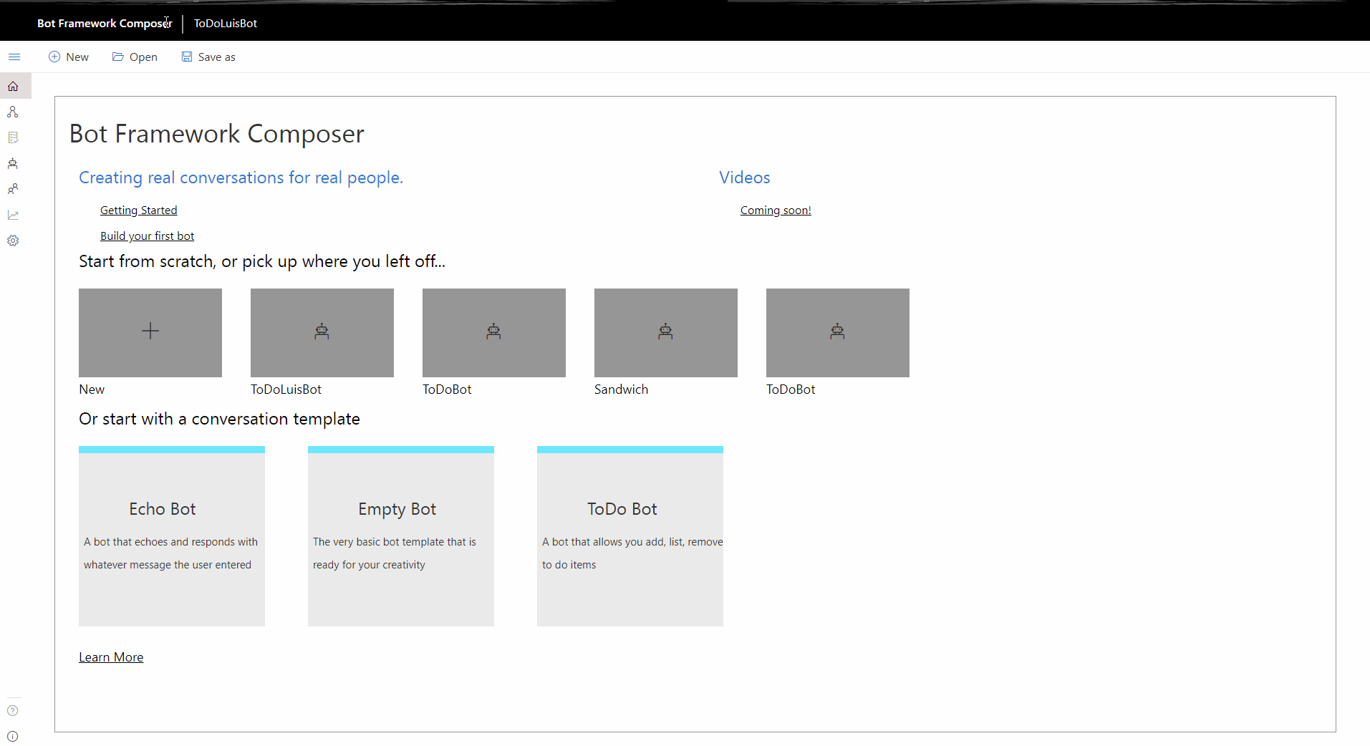Image resolution: width=1370 pixels, height=746 pixels.
Task: Follow the Coming soon! videos link
Action: coord(776,210)
